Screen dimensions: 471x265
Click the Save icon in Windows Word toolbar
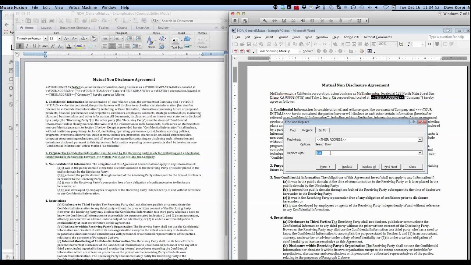[x=249, y=44]
